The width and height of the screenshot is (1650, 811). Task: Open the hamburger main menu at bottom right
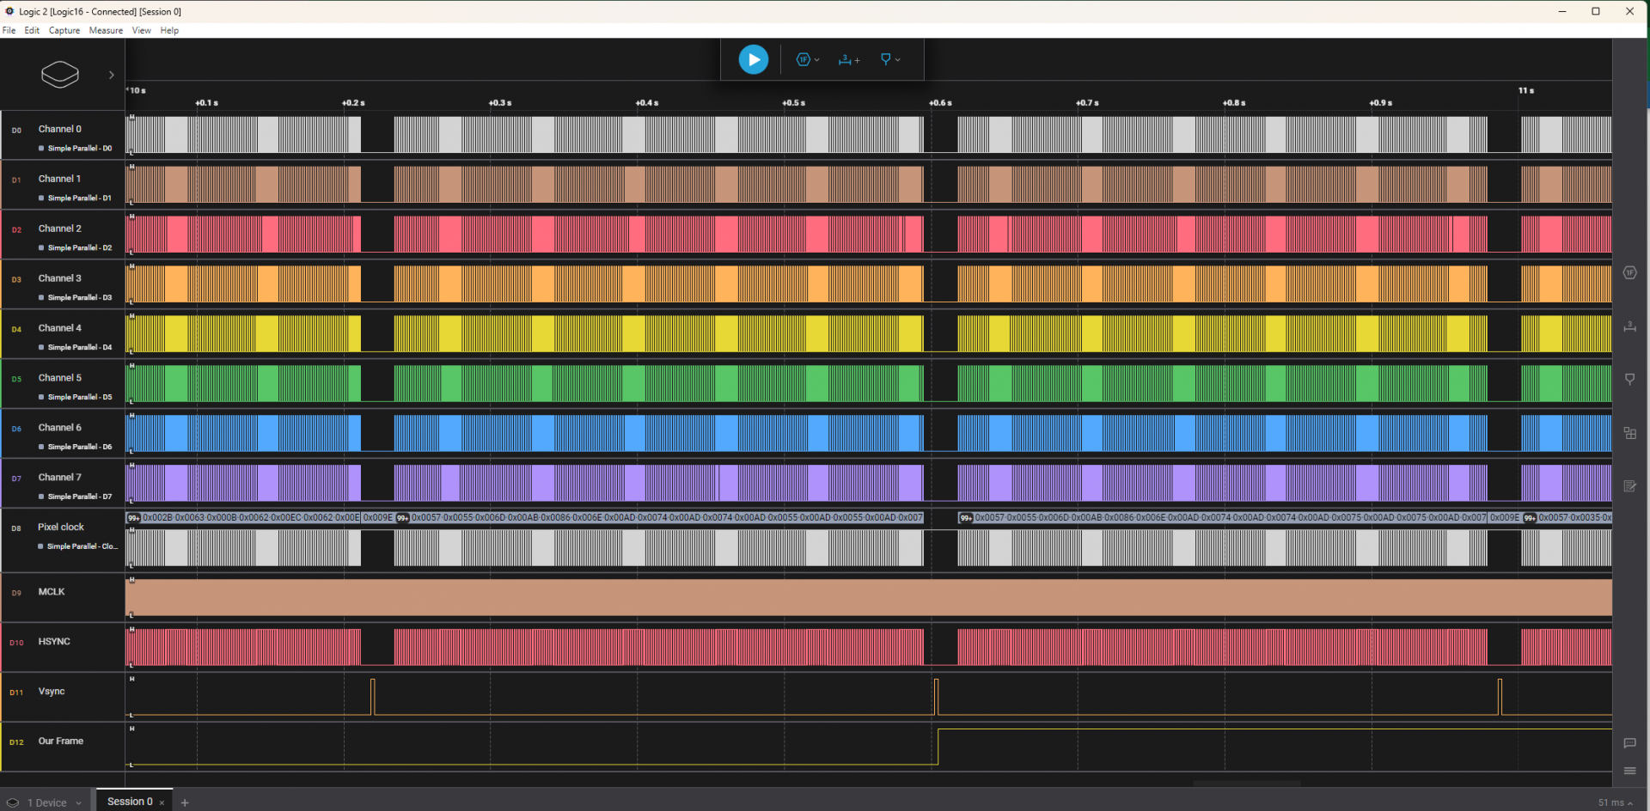tap(1629, 771)
